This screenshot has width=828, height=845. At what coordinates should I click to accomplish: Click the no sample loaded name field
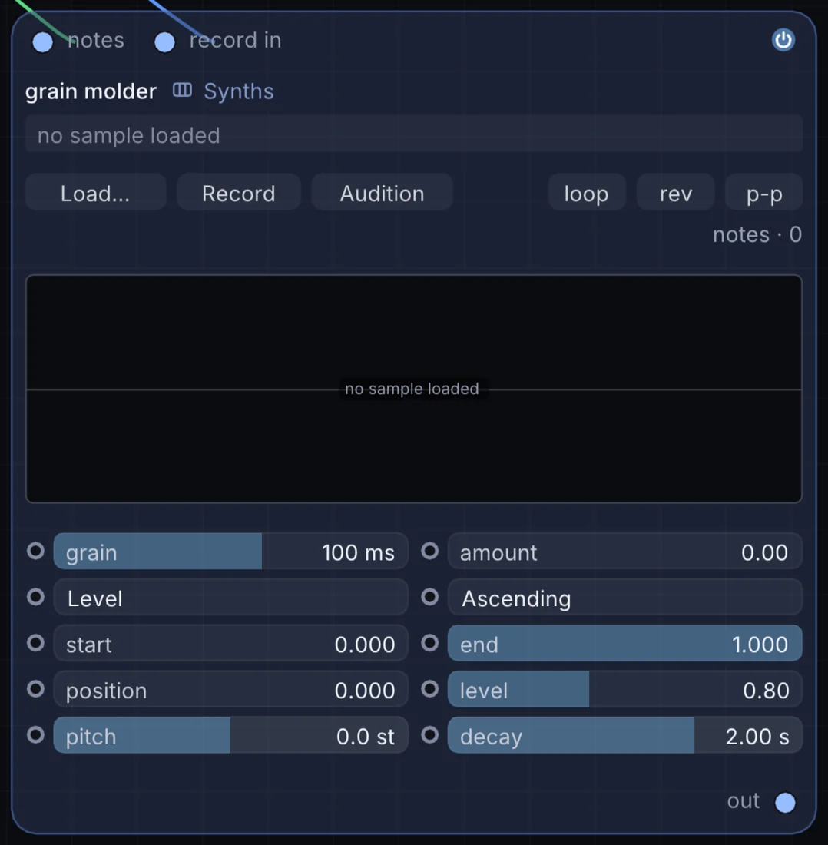click(414, 134)
